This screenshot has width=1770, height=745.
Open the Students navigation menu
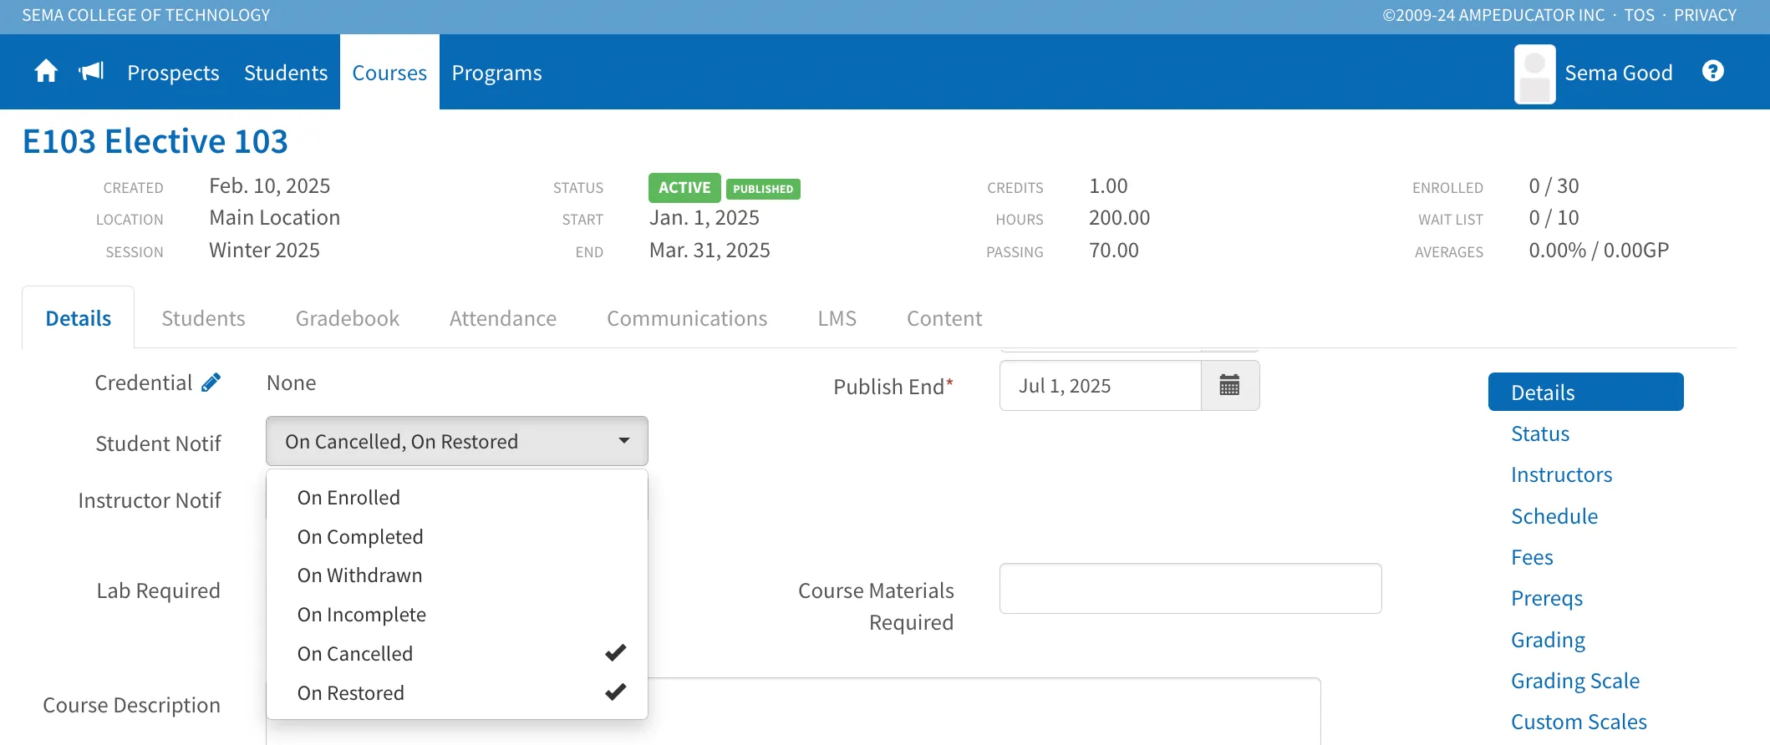click(x=286, y=73)
